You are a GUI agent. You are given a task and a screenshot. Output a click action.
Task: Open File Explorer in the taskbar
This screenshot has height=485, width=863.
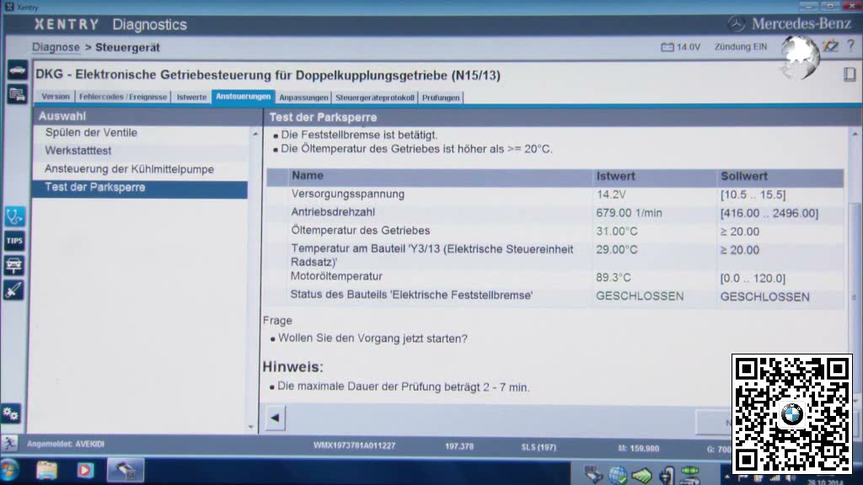(x=47, y=471)
